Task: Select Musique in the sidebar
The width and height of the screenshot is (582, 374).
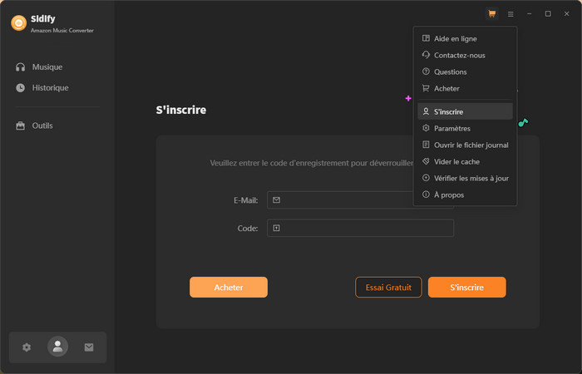Action: (47, 66)
